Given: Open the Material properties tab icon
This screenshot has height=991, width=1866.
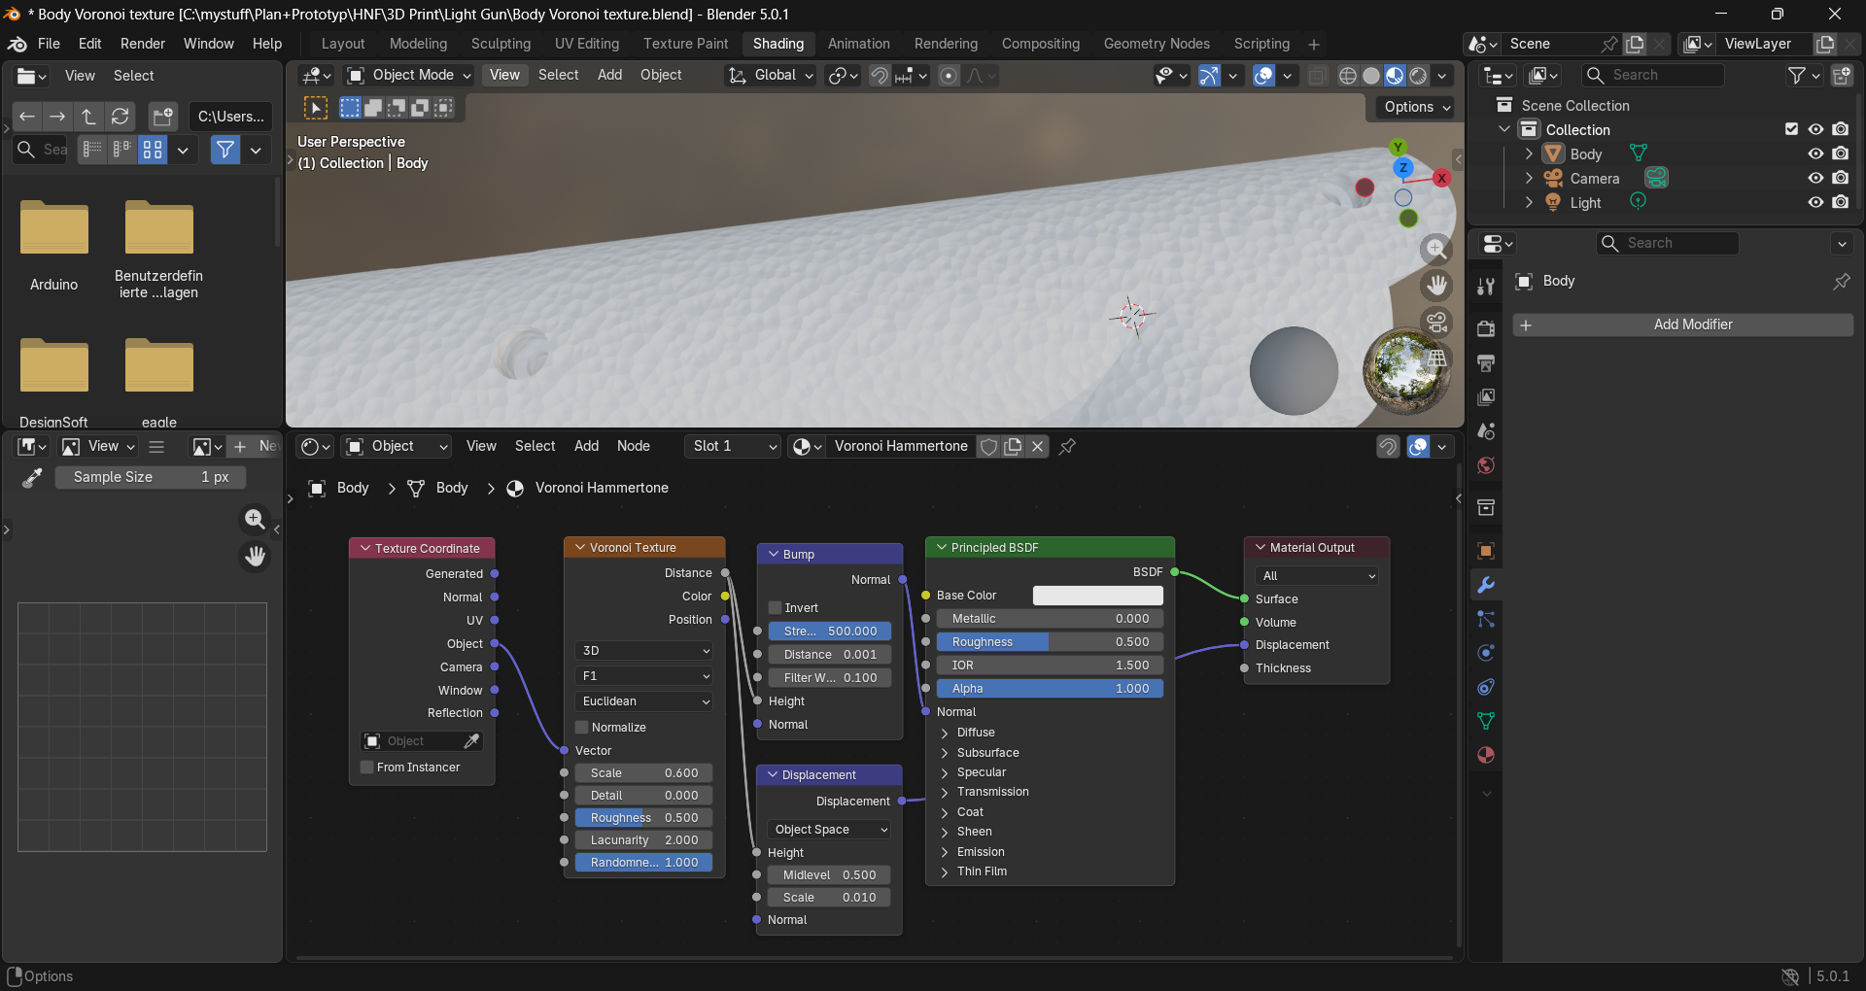Looking at the screenshot, I should pos(1486,755).
